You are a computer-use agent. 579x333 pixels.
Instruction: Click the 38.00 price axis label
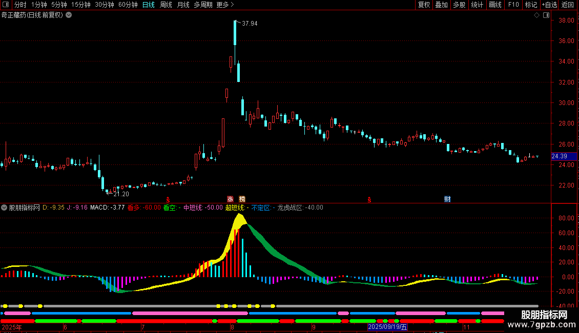[x=566, y=20]
